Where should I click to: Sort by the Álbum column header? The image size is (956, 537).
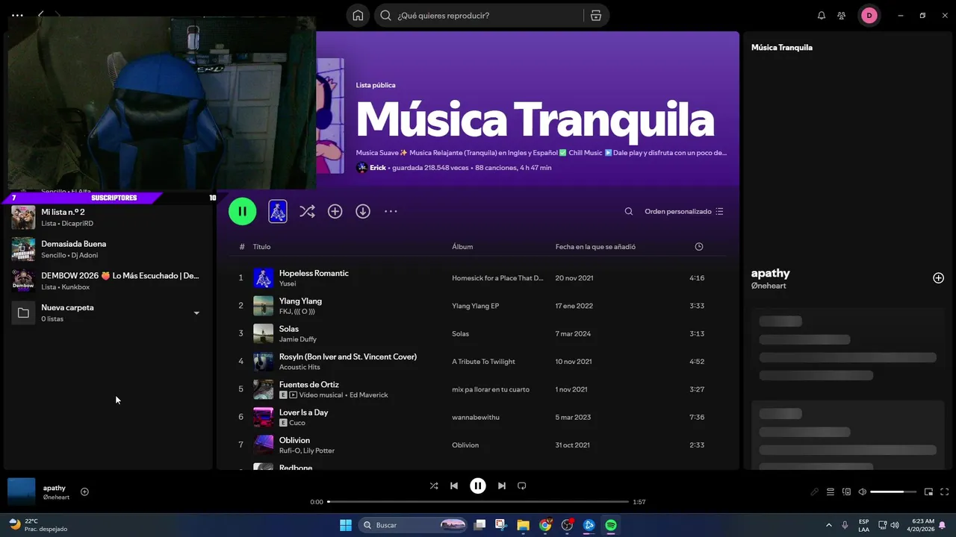pyautogui.click(x=462, y=247)
